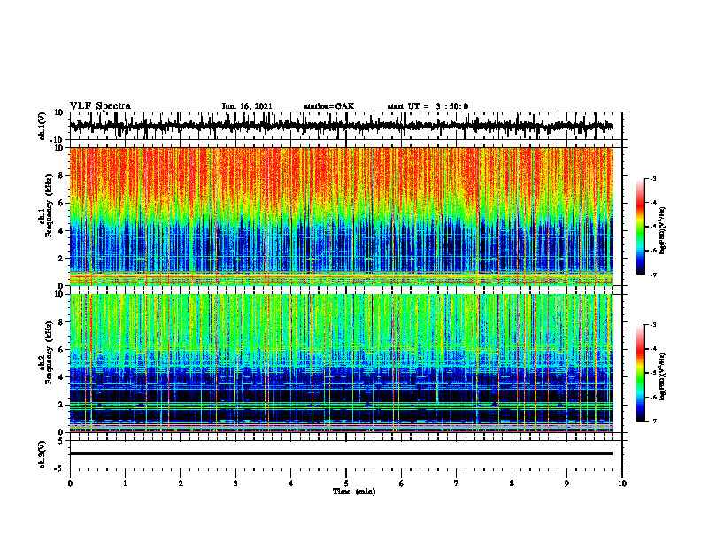Click the "-7" label on ch.2 color bar
701x542 pixels.
[x=653, y=421]
